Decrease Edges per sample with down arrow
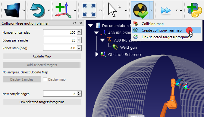 pyautogui.click(x=79, y=42)
